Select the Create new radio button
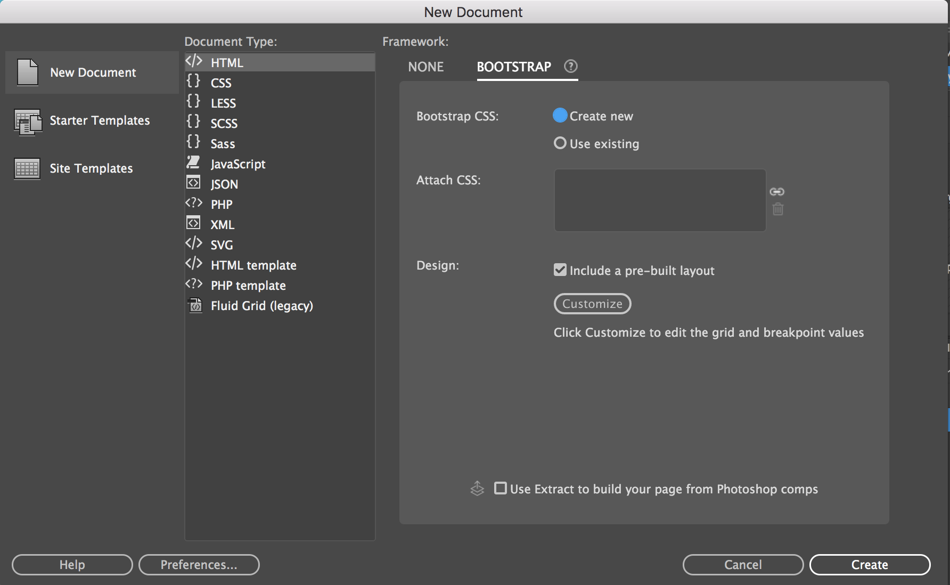The image size is (950, 585). (x=560, y=116)
